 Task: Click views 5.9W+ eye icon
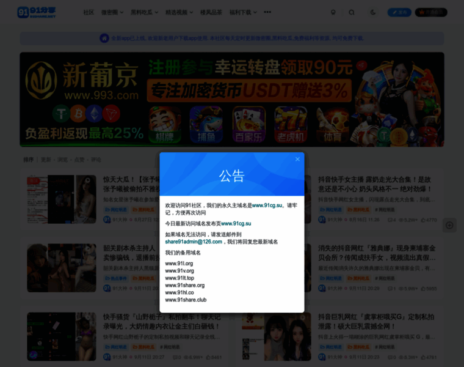401,289
